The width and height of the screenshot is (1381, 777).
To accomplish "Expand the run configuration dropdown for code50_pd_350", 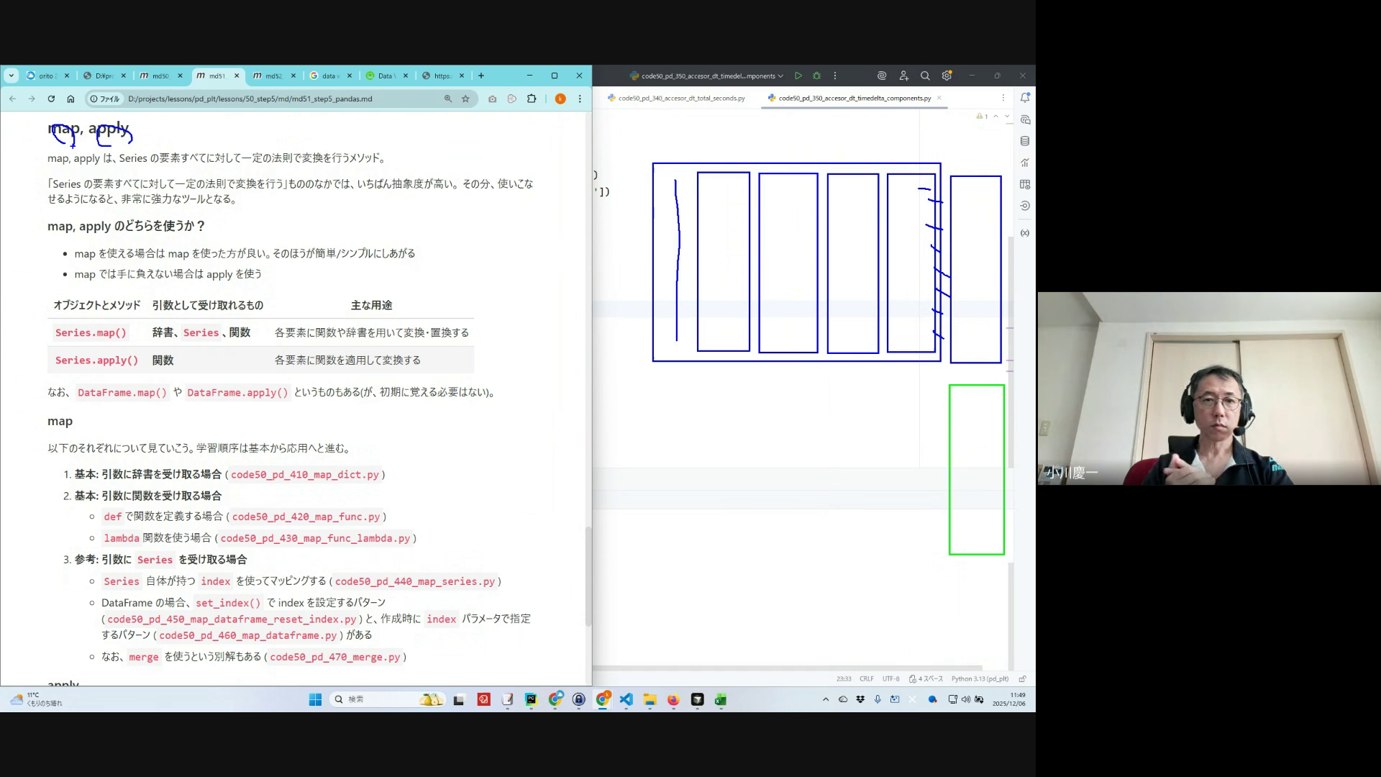I will tap(780, 76).
